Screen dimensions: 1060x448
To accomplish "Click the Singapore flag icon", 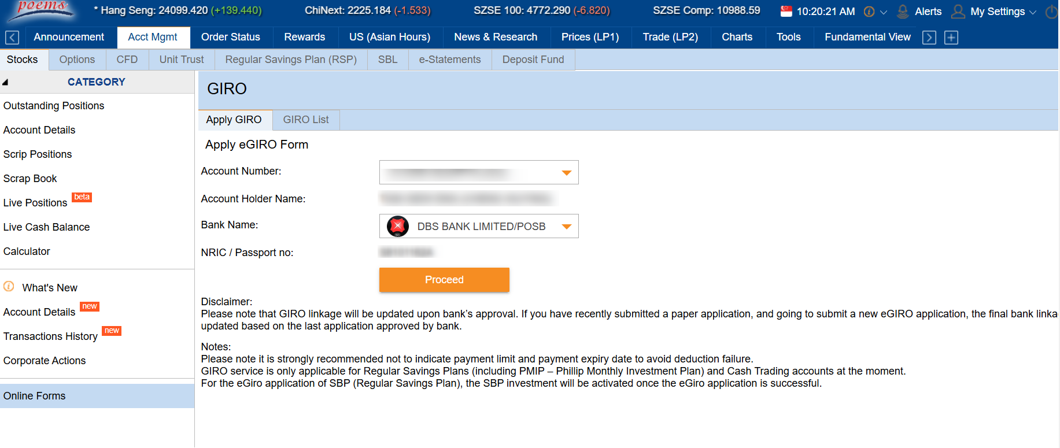I will [786, 11].
